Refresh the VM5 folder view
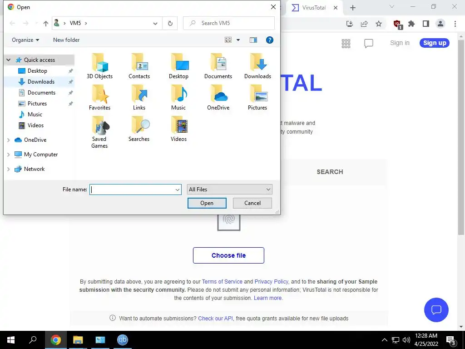This screenshot has width=465, height=349. coord(170,23)
